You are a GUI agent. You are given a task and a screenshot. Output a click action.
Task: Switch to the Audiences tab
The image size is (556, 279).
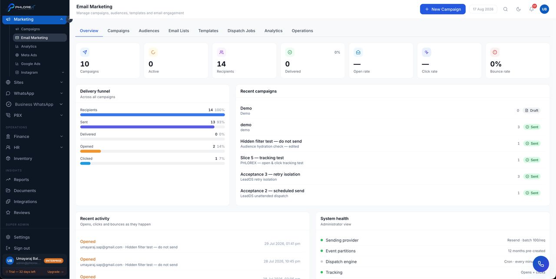coord(149,31)
